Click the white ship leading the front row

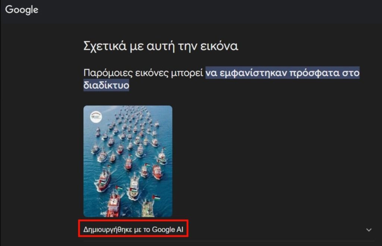pos(134,186)
